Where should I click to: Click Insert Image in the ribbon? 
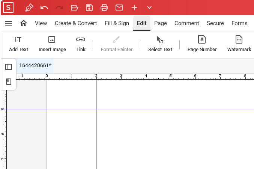[52, 44]
